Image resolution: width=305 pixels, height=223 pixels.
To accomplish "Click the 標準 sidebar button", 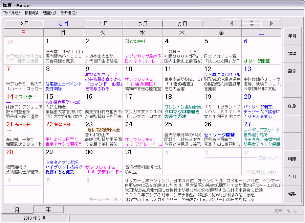I will [x=292, y=54].
